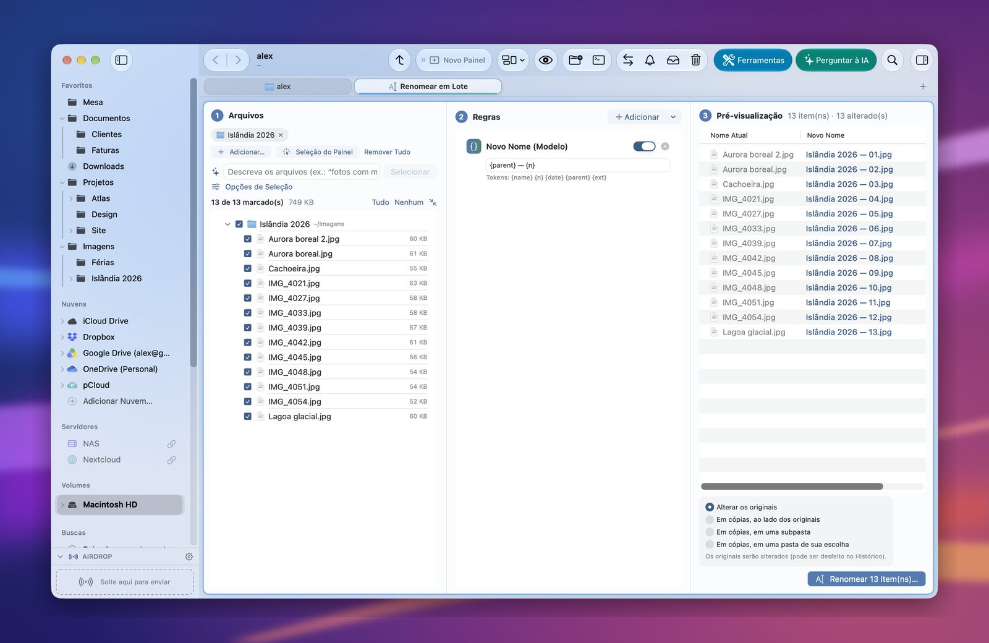Open the Ferramentas menu

coord(753,60)
